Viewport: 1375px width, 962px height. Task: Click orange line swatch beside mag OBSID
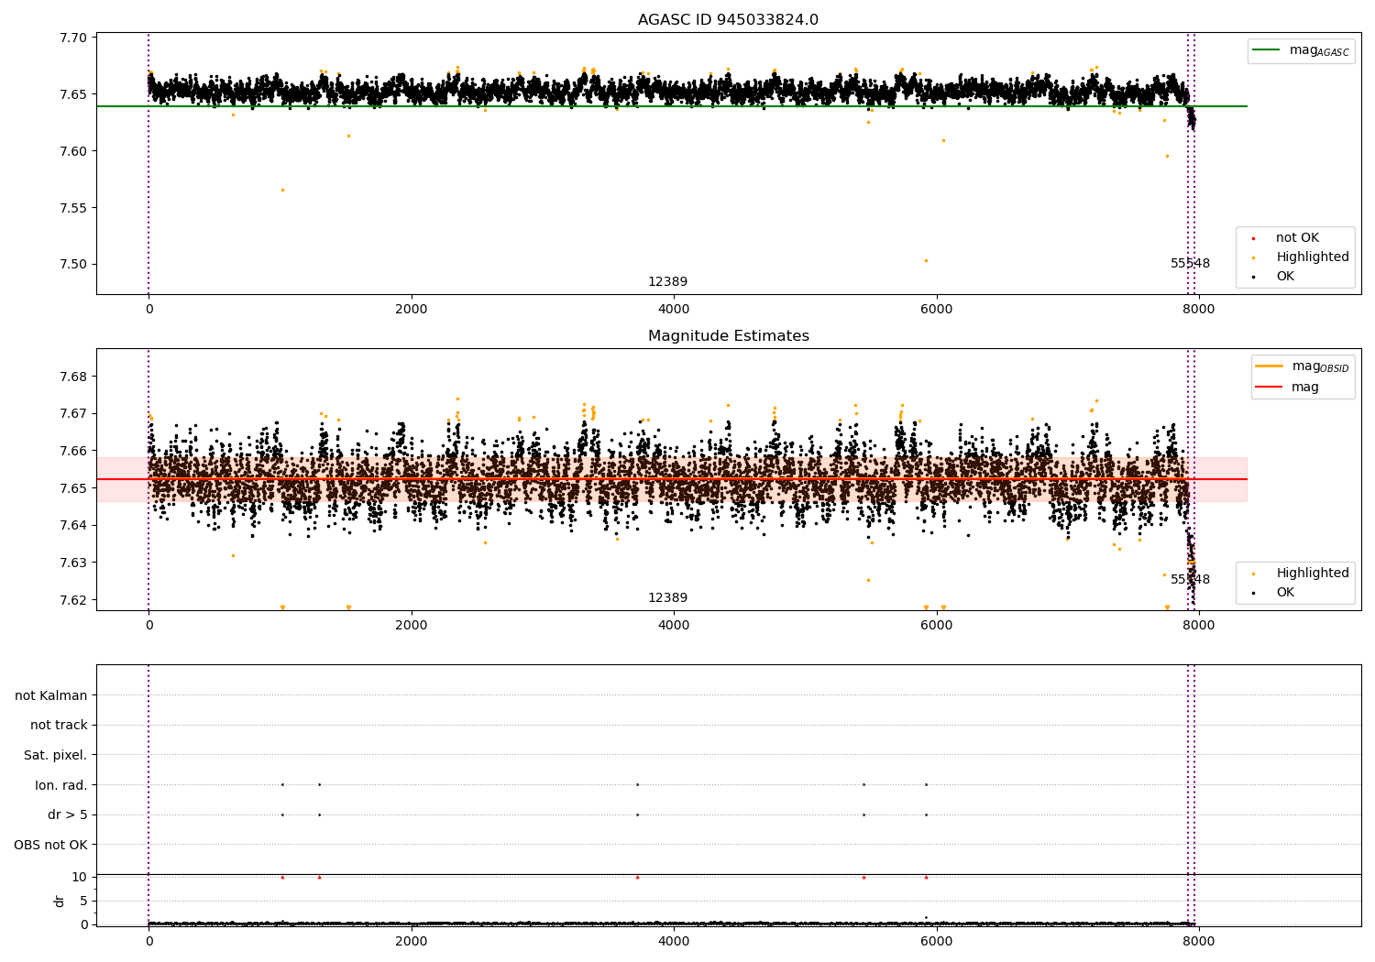(1270, 366)
